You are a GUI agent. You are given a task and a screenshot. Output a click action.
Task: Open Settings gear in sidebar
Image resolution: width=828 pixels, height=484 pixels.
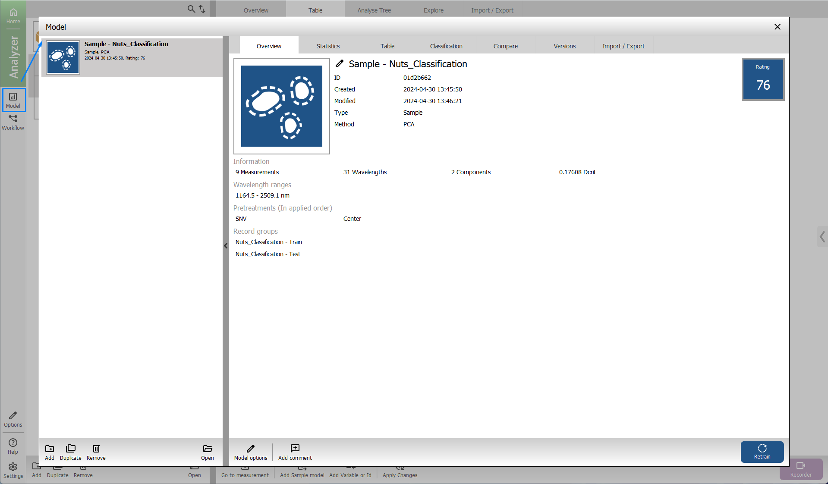tap(13, 470)
